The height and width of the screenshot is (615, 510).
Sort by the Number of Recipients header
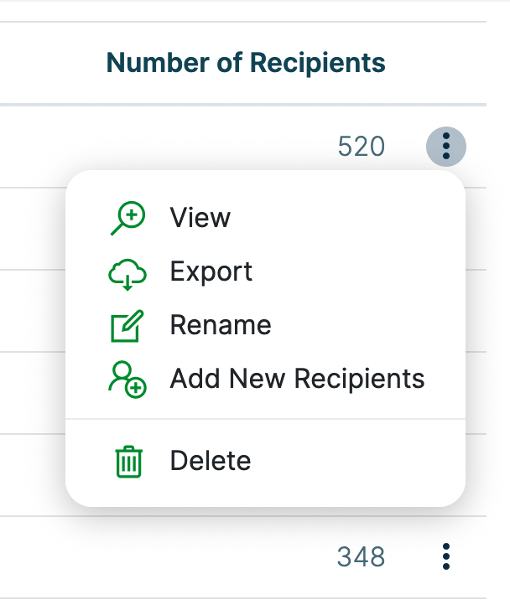(x=246, y=62)
